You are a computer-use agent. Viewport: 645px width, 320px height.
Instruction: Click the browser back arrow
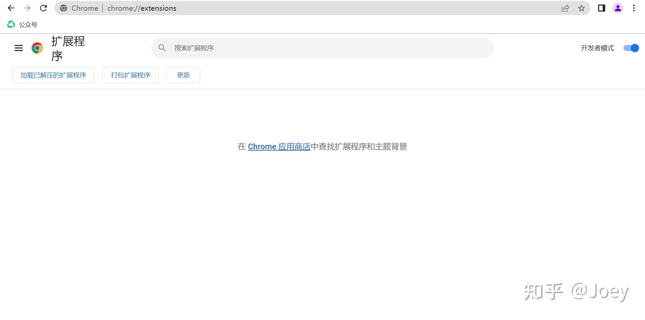11,8
